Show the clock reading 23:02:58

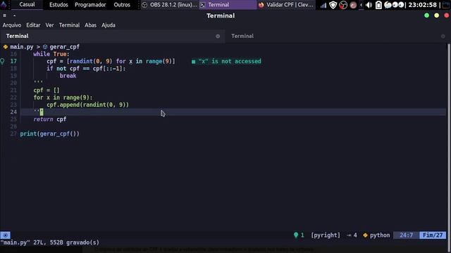[422, 5]
